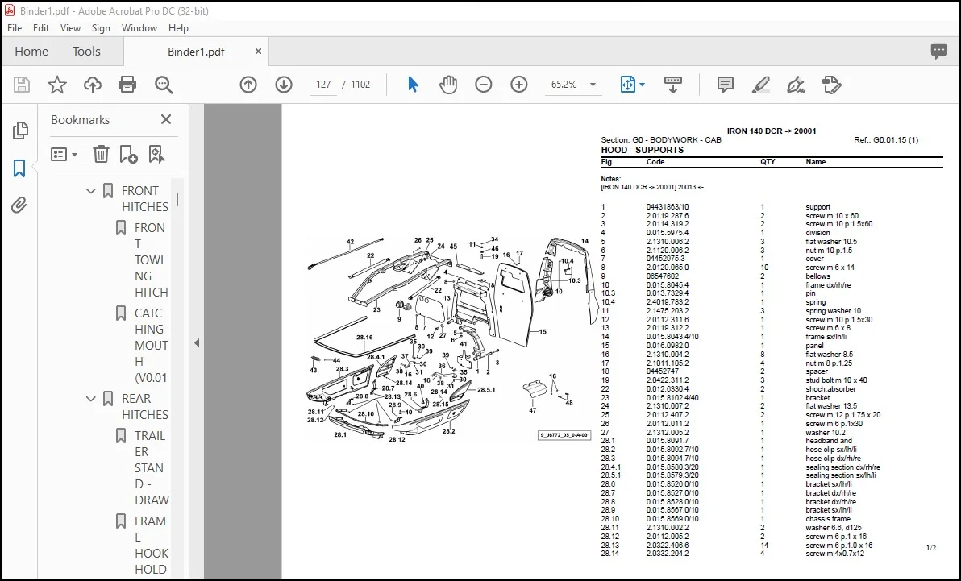Add a new bookmark
Screen dimensions: 961x581
pyautogui.click(x=129, y=155)
